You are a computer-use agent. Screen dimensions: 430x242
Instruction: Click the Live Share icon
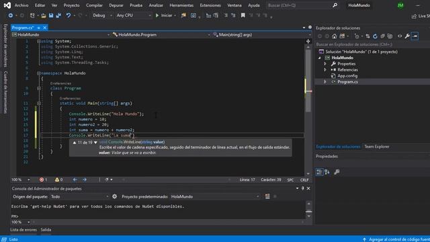[x=414, y=16]
